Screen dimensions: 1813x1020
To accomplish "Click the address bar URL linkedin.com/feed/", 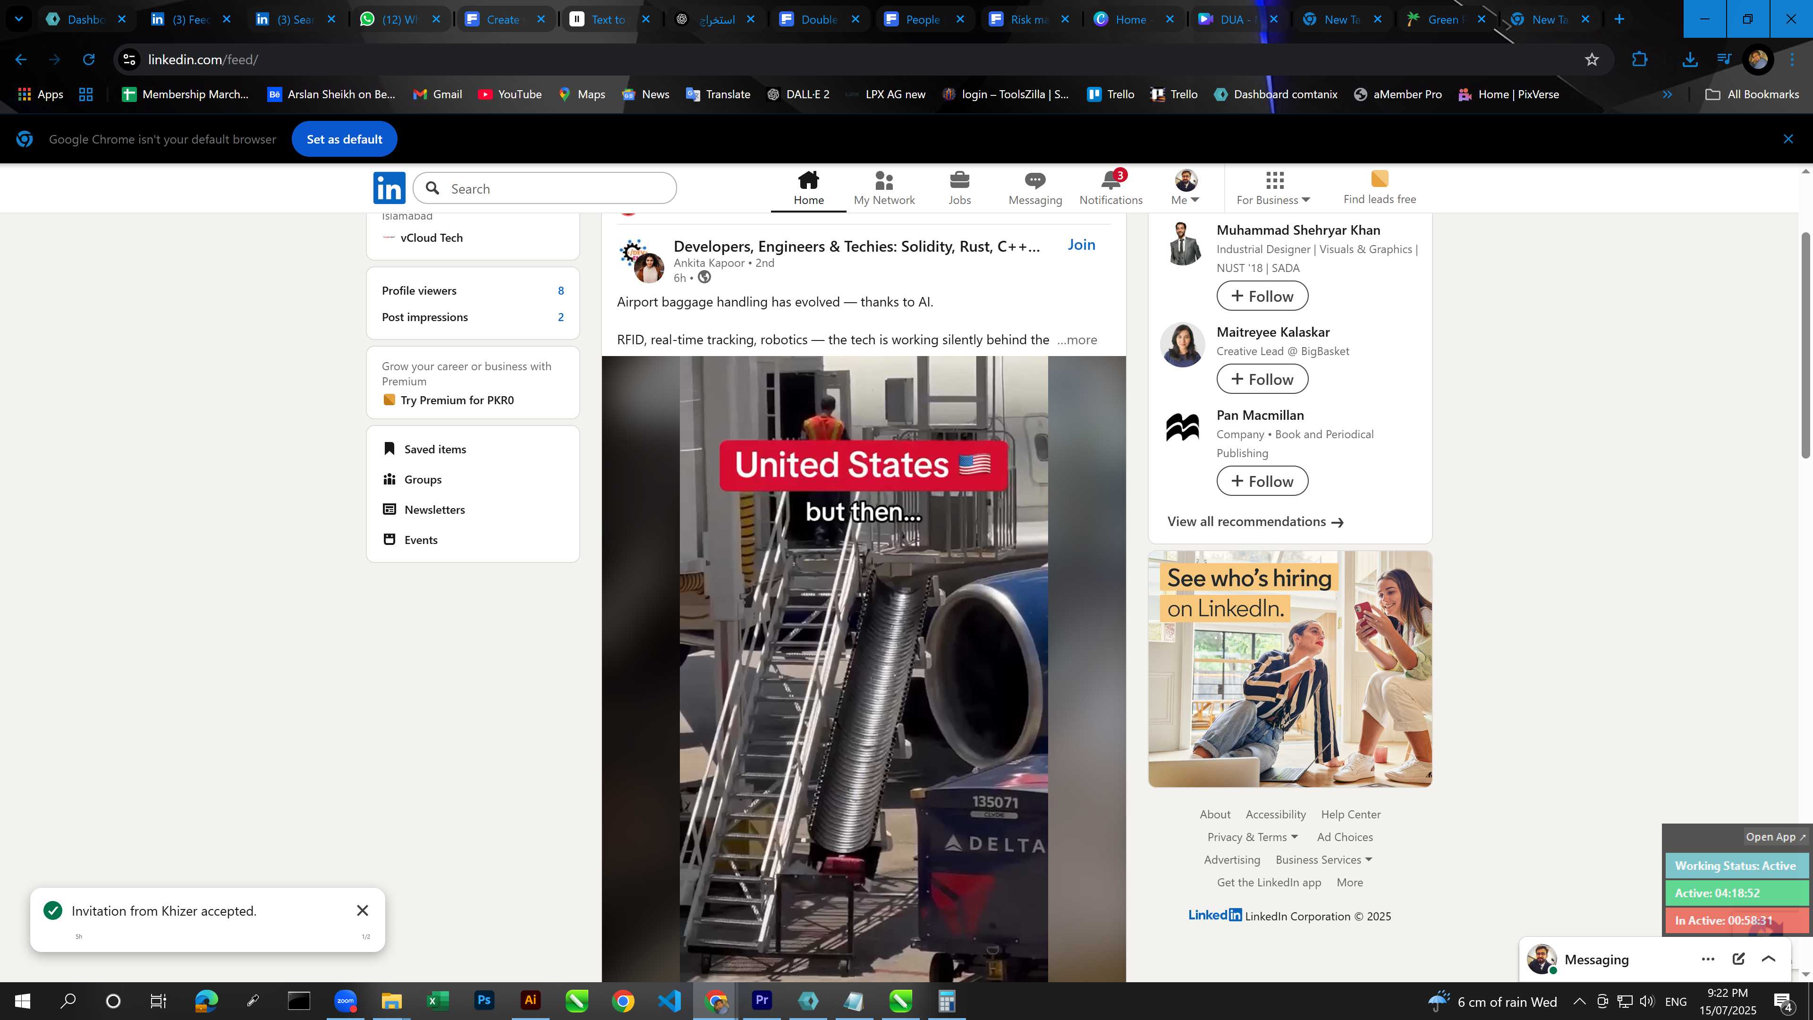I will pyautogui.click(x=203, y=60).
